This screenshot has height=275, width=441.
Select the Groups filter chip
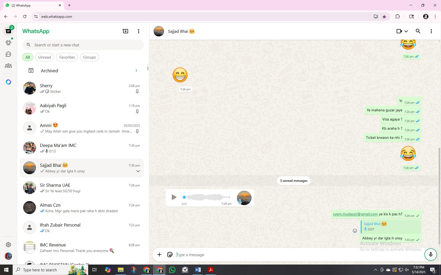click(x=90, y=57)
